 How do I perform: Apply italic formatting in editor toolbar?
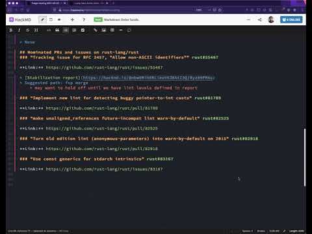click(x=19, y=30)
